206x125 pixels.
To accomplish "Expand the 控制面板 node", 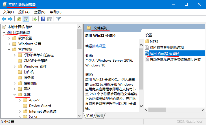I will pyautogui.click(x=15, y=83).
